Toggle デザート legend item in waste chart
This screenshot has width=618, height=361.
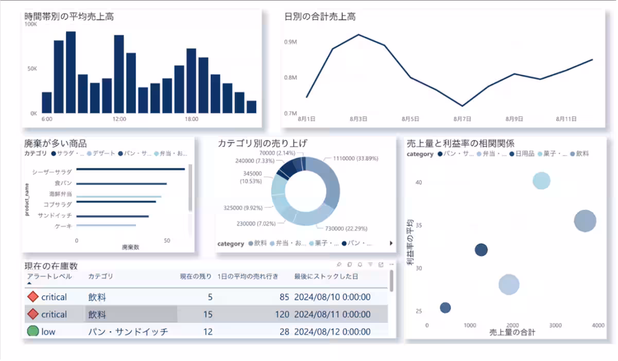(103, 153)
